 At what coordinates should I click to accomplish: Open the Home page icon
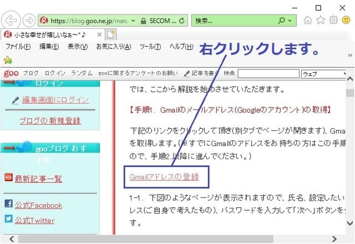[308, 21]
